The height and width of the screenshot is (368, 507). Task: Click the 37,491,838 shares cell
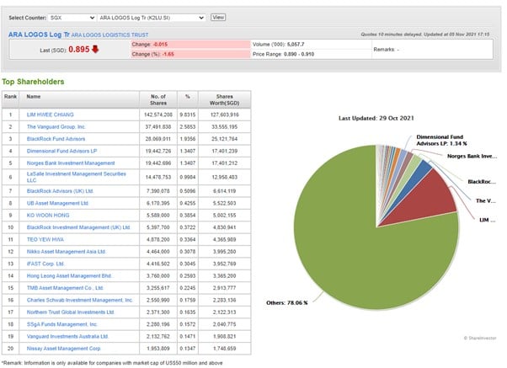tap(158, 127)
